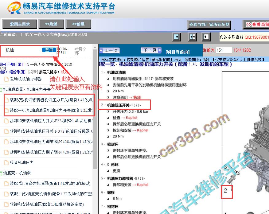The width and height of the screenshot is (269, 214).
Task: Click the left-panel layout icon with right-pointing arrow
Action: [177, 37]
